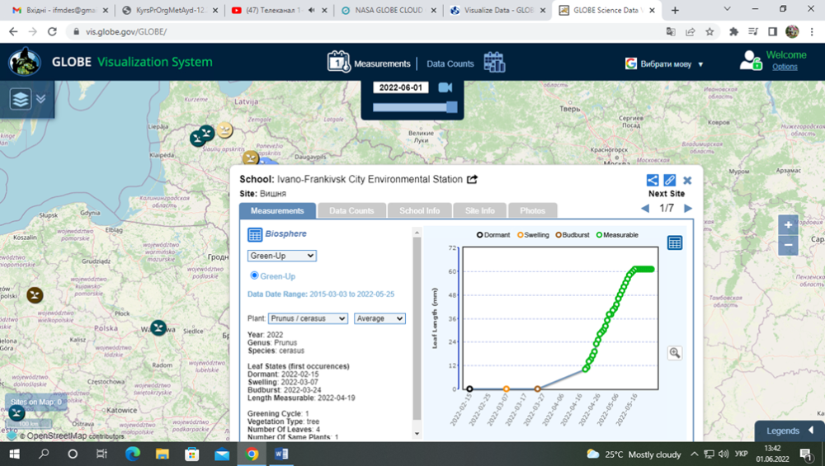This screenshot has width=825, height=466.
Task: Click the date slider handle
Action: coord(451,107)
